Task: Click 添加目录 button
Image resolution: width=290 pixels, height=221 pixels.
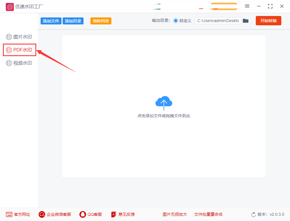Action: [x=73, y=21]
